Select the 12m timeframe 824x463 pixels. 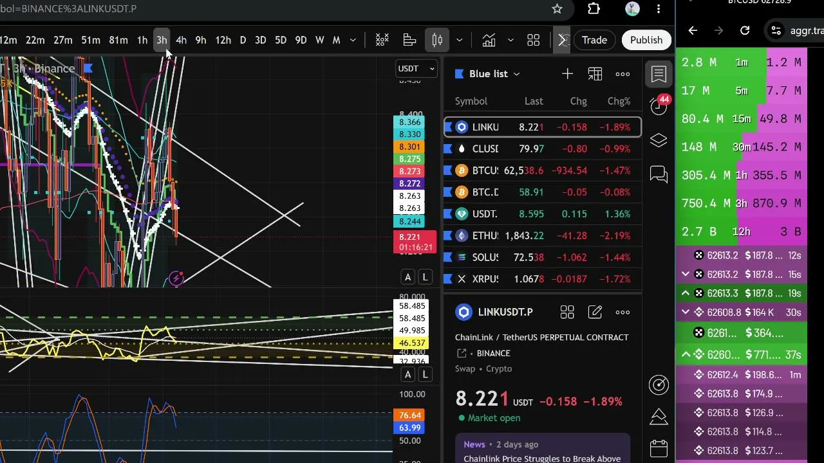tap(8, 41)
